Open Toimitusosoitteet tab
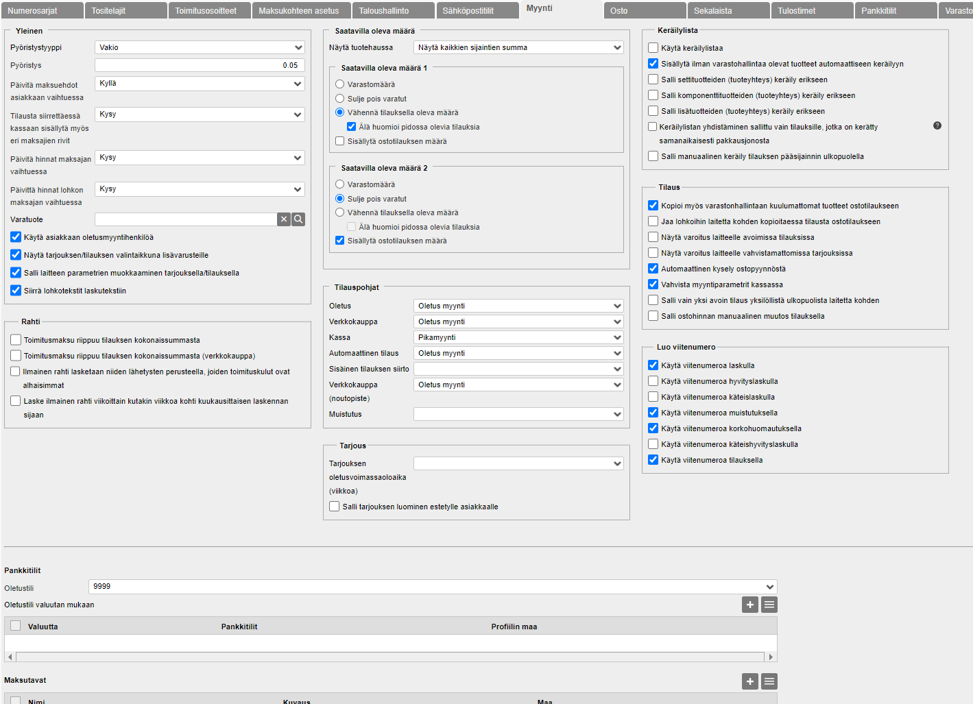 pos(210,10)
